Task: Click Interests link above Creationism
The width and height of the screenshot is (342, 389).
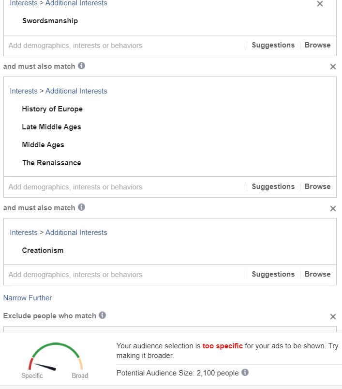Action: tap(24, 233)
